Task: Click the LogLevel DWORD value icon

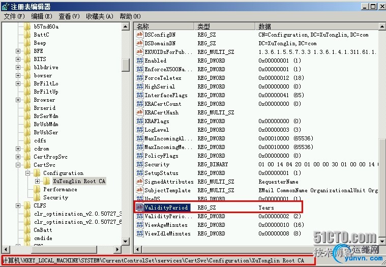Action: click(139, 130)
